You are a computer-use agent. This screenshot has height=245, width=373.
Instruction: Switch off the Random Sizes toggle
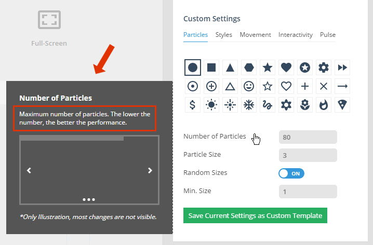(x=291, y=173)
